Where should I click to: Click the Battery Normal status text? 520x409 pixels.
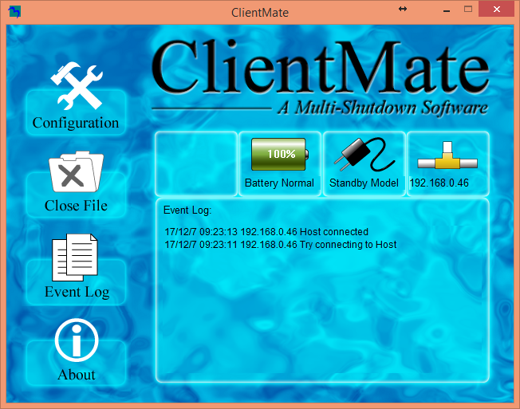(279, 183)
